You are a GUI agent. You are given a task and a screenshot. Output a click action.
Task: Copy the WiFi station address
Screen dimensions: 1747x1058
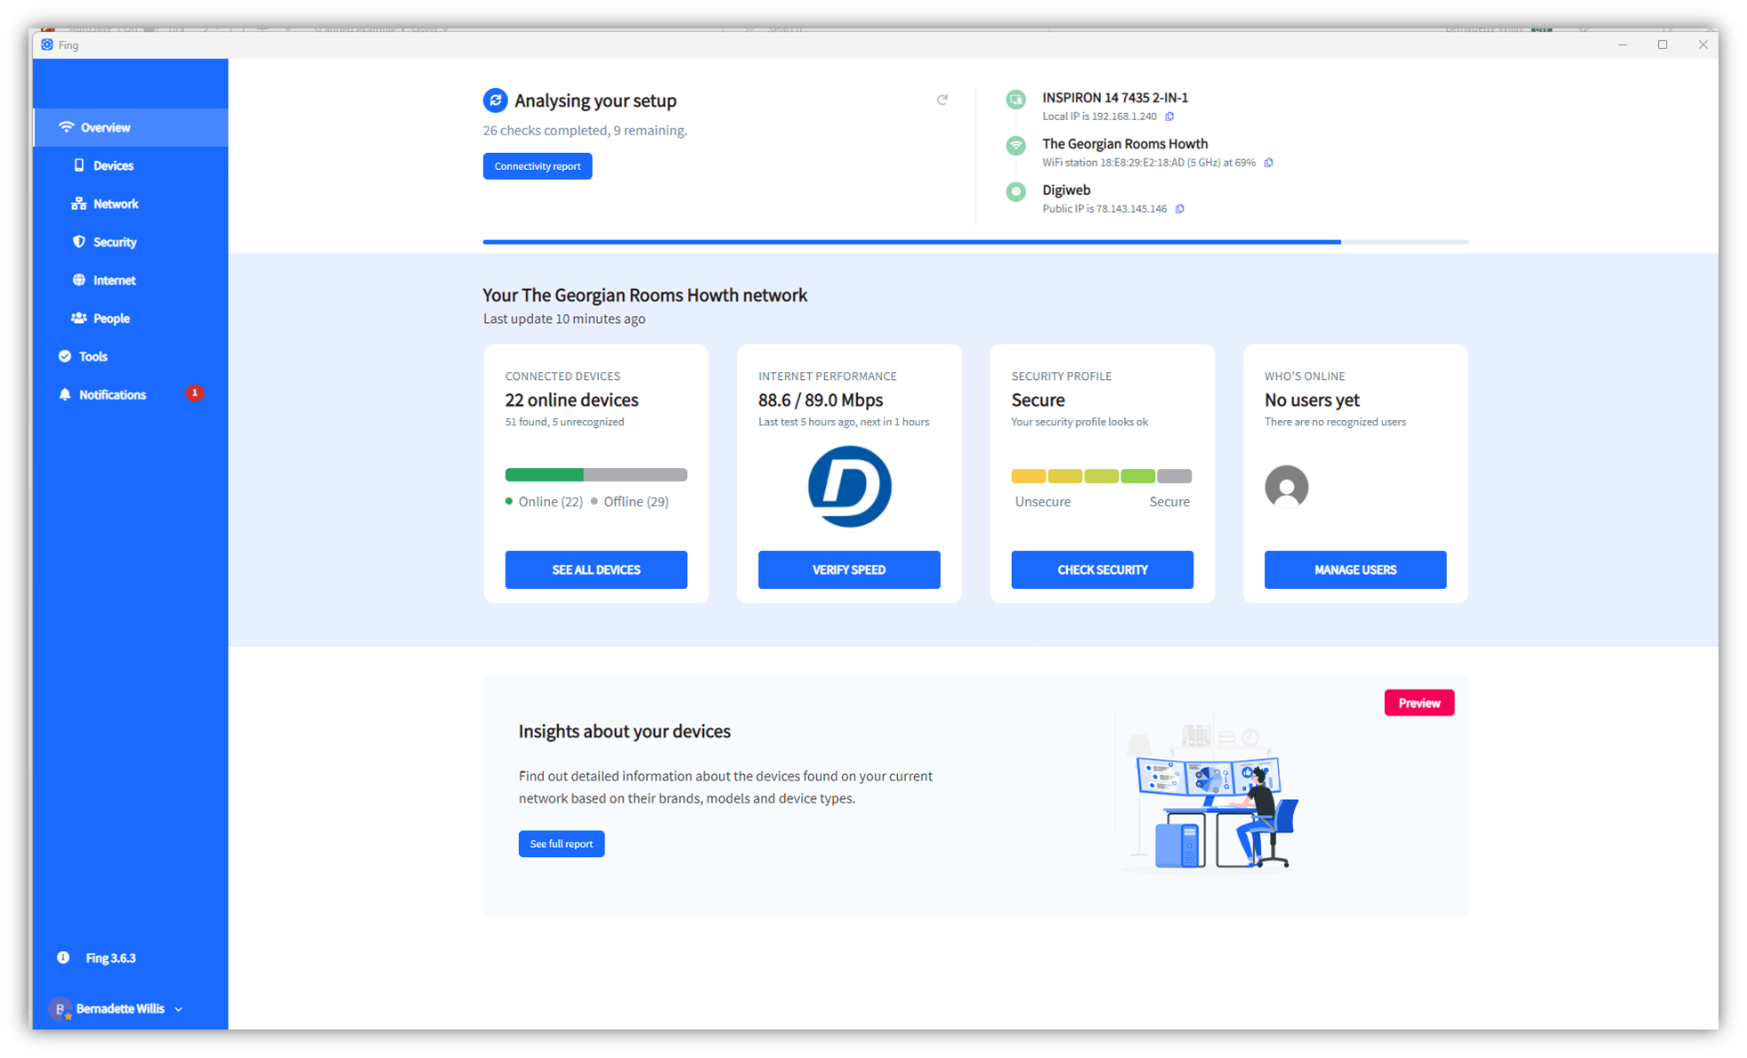1268,163
